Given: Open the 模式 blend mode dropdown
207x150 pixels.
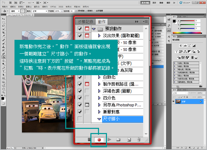Looking at the screenshot, I should point(39,11).
